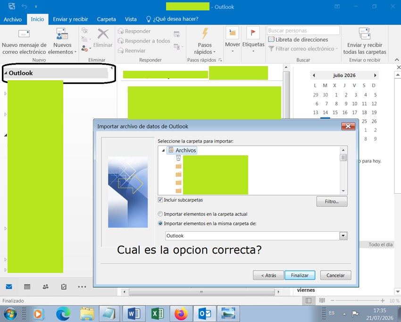This screenshot has width=401, height=322.
Task: Toggle Incluir subcarpetas checkbox
Action: 160,200
